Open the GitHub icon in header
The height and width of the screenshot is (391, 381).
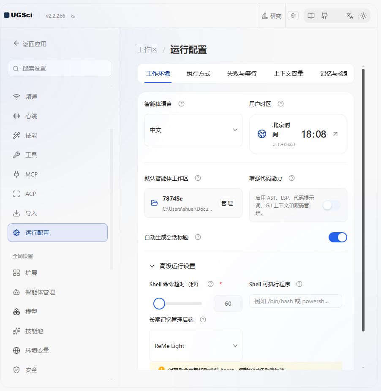[324, 16]
